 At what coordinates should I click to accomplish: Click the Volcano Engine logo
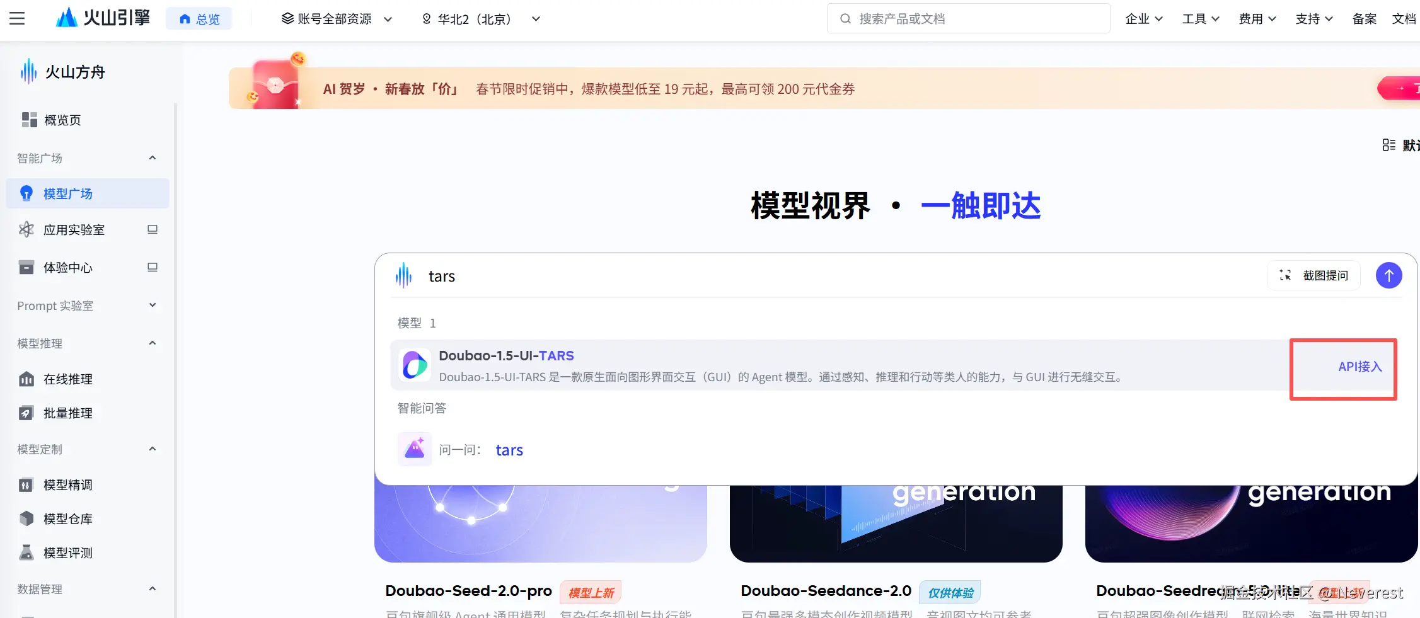coord(103,18)
